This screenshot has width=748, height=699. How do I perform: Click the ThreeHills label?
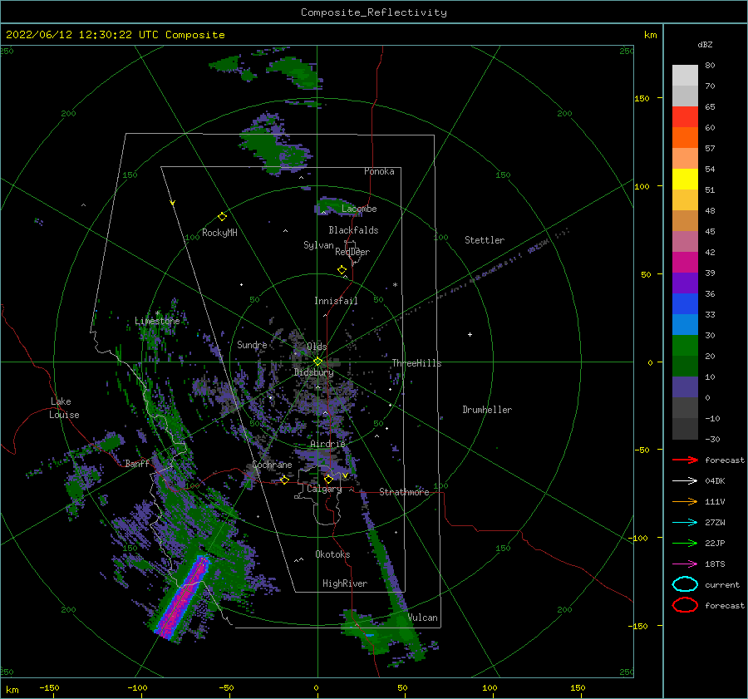point(417,363)
